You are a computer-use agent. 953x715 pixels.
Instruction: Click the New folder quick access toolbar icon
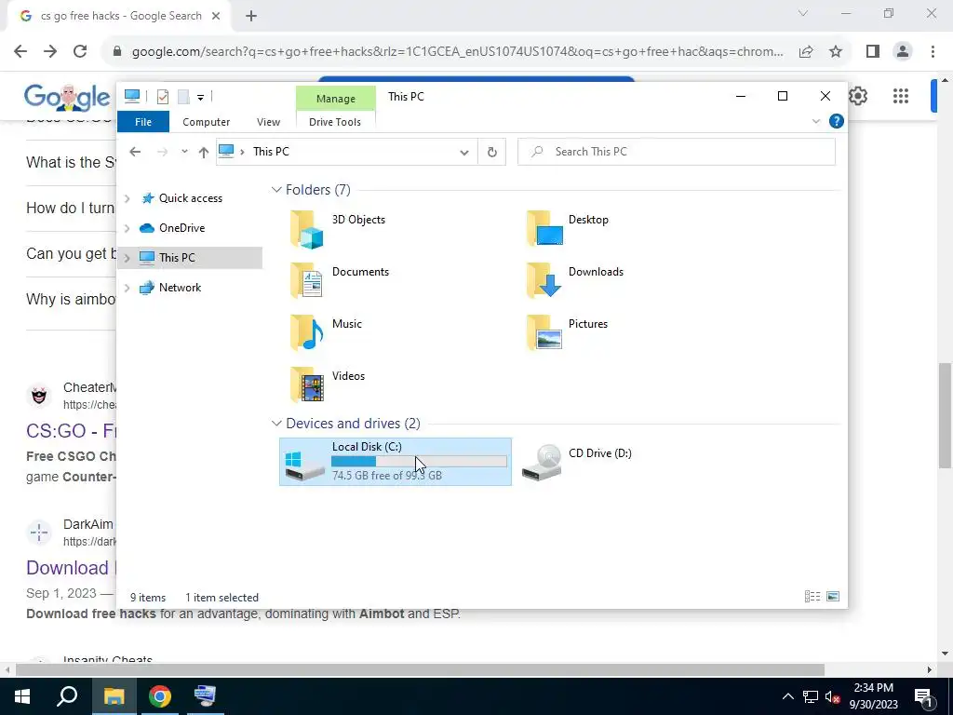(x=183, y=96)
